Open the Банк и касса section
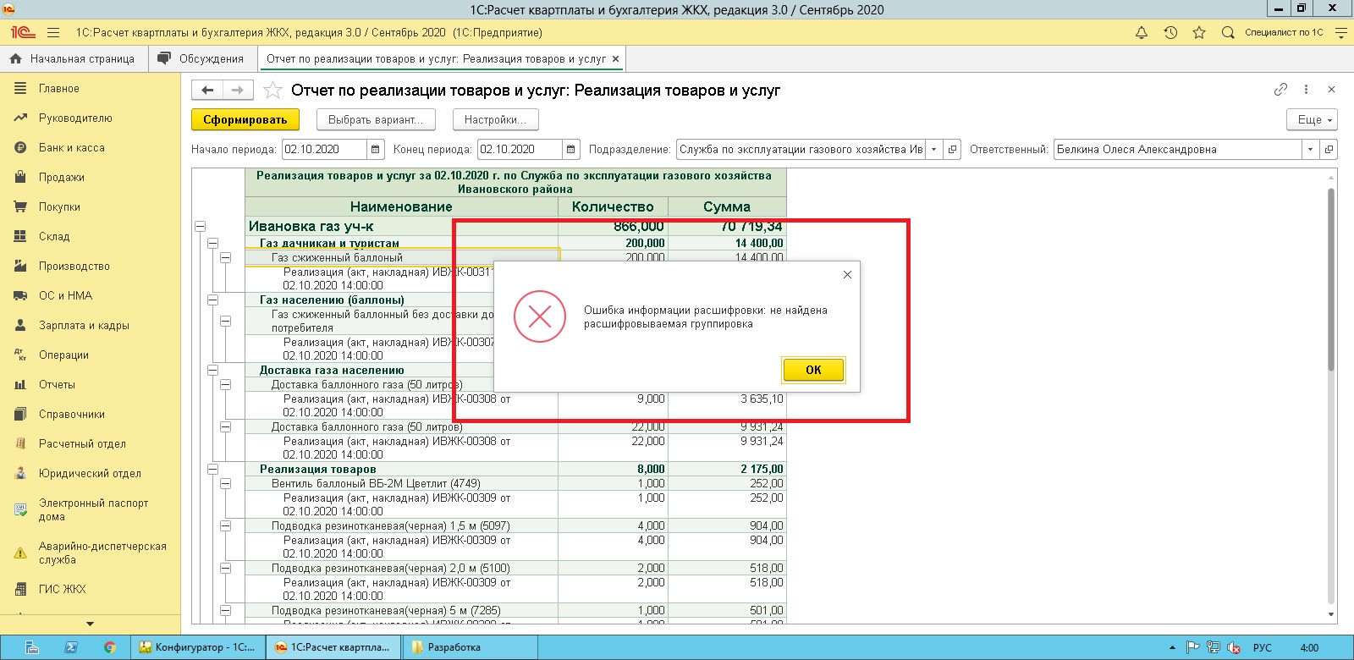Image resolution: width=1354 pixels, height=660 pixels. click(72, 148)
